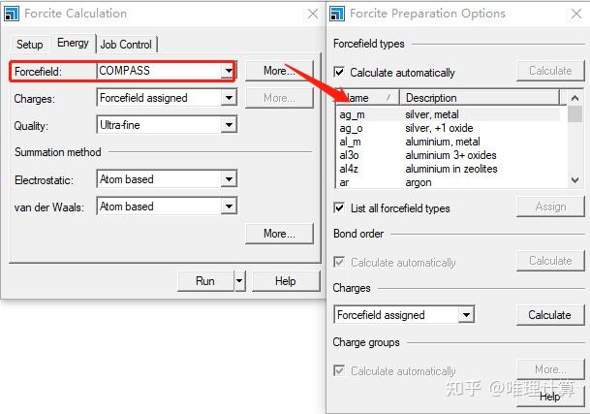
Task: Close the Forcite Calculation dialog
Action: tap(311, 14)
